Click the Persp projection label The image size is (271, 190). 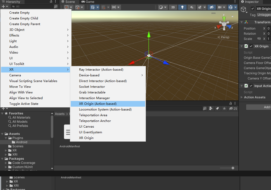coord(225,37)
